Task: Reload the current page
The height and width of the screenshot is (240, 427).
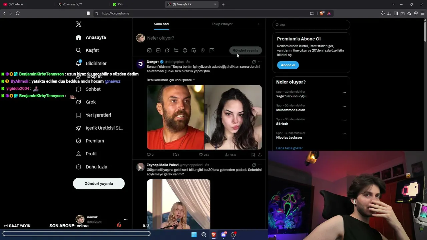Action: [x=18, y=13]
